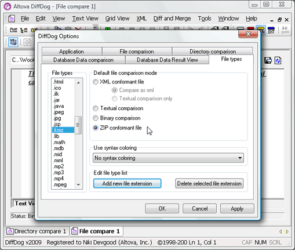
Task: Click the save file icon in the comparison pane
Action: (x=268, y=61)
